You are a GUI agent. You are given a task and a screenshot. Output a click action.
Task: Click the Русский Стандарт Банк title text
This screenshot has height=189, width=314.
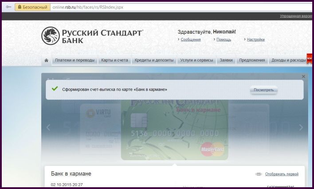click(x=102, y=36)
